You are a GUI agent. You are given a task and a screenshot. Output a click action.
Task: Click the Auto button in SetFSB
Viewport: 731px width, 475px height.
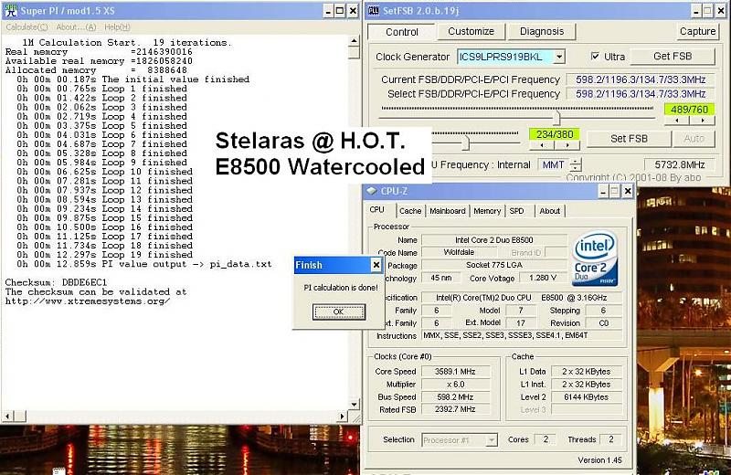coord(694,139)
